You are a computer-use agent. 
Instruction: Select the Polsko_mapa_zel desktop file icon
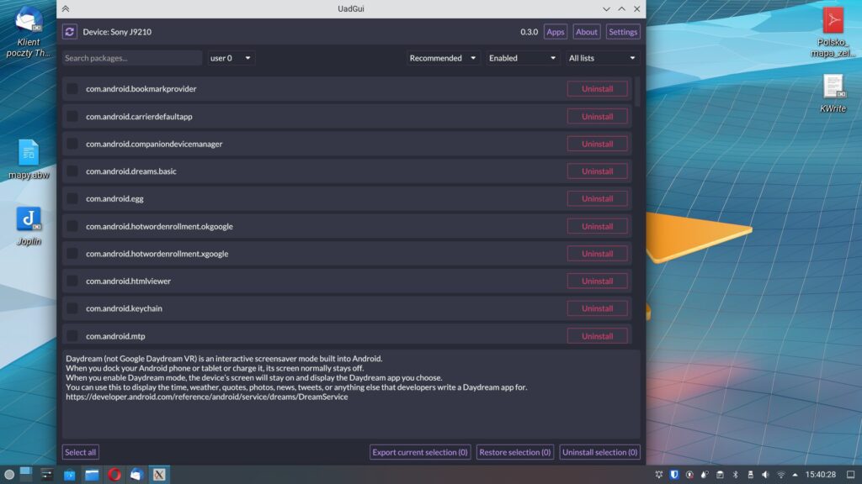tap(833, 32)
